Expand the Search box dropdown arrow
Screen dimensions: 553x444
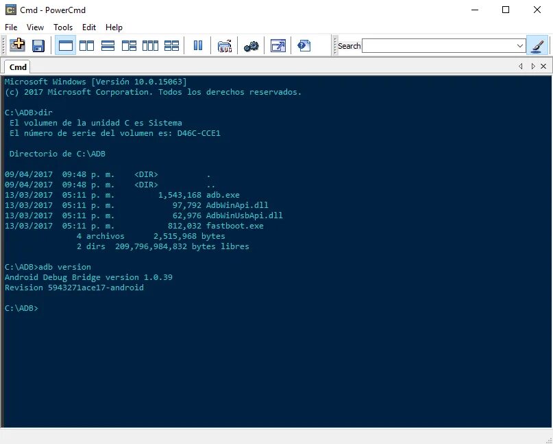pos(520,46)
